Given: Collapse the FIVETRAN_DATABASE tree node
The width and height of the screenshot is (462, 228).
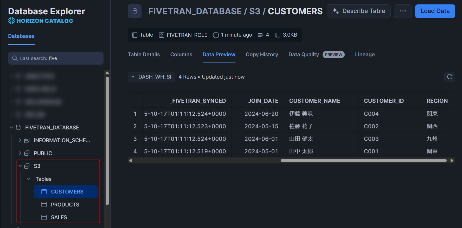Looking at the screenshot, I should click(x=11, y=128).
